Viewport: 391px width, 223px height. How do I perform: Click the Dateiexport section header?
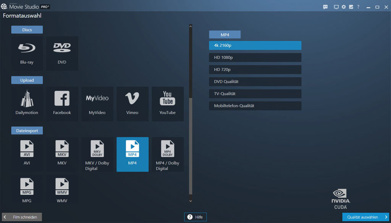[27, 131]
